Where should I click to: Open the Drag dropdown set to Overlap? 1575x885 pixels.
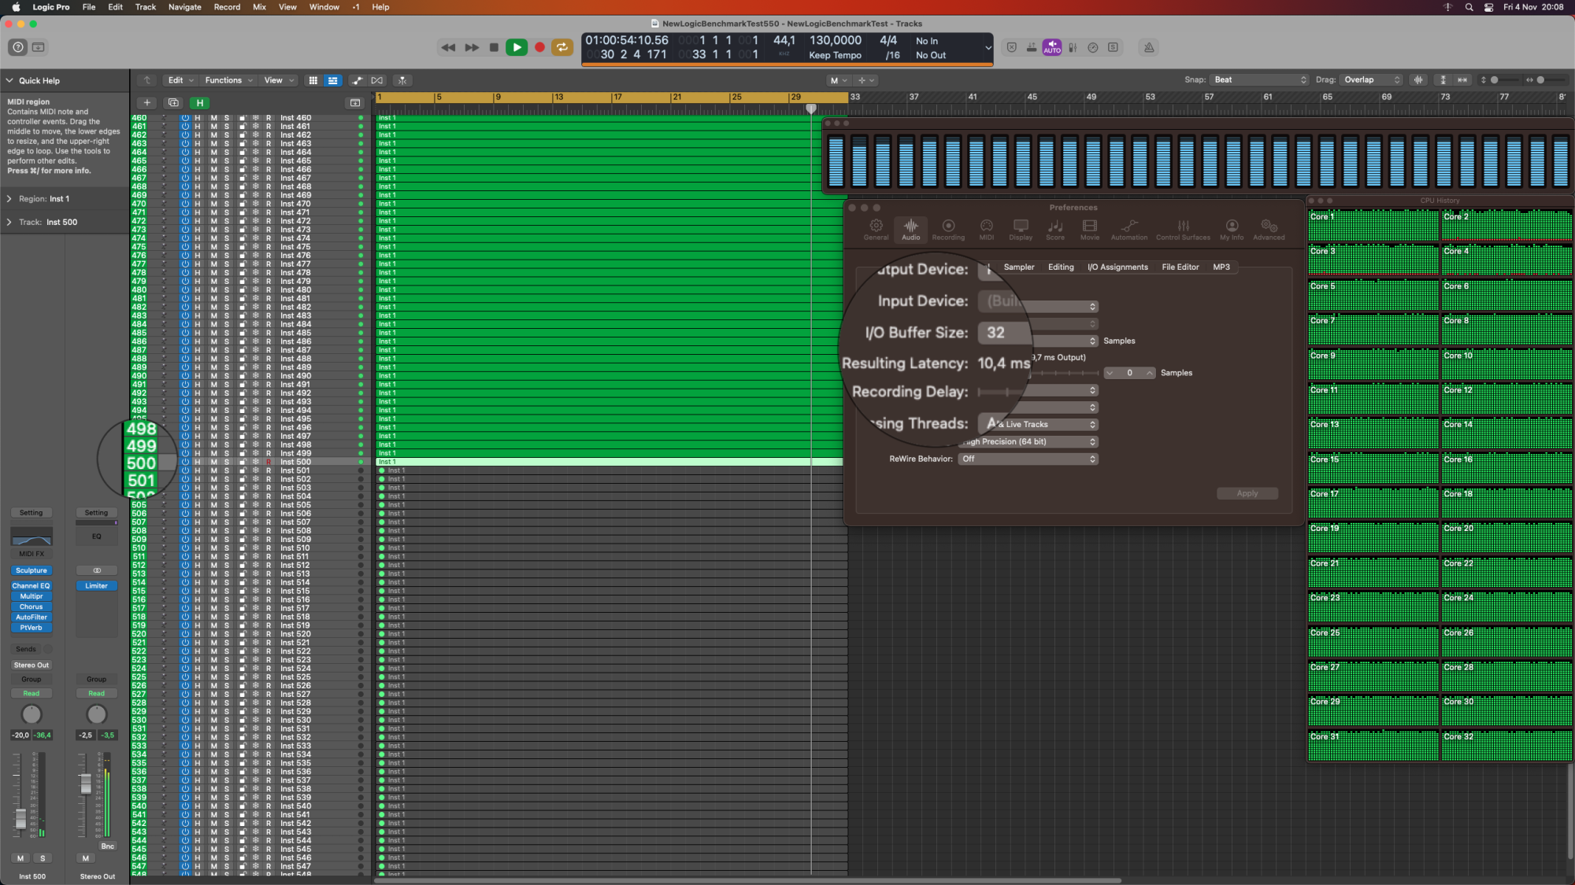click(x=1372, y=79)
